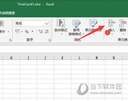
Task: Click the first cell under column H
Action: click(11, 62)
